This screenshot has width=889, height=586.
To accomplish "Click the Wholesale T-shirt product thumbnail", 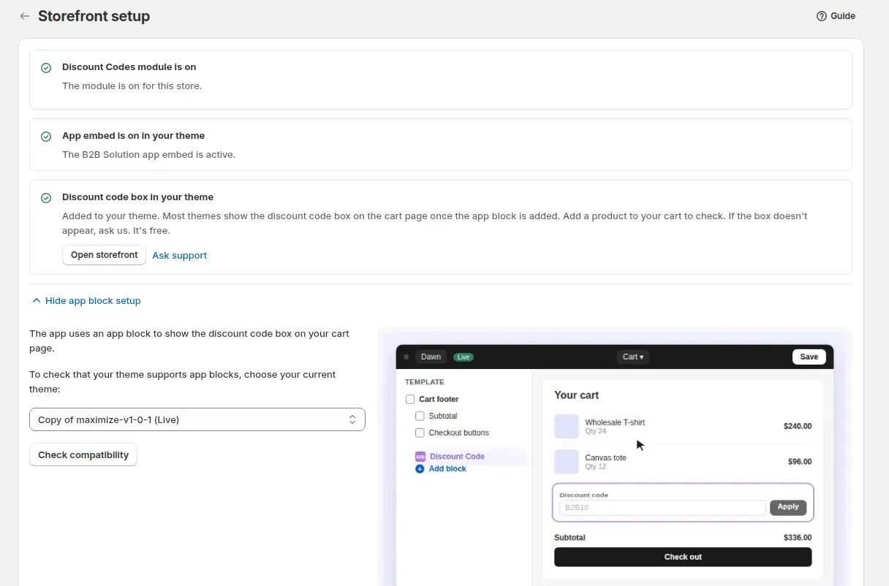I will click(567, 427).
